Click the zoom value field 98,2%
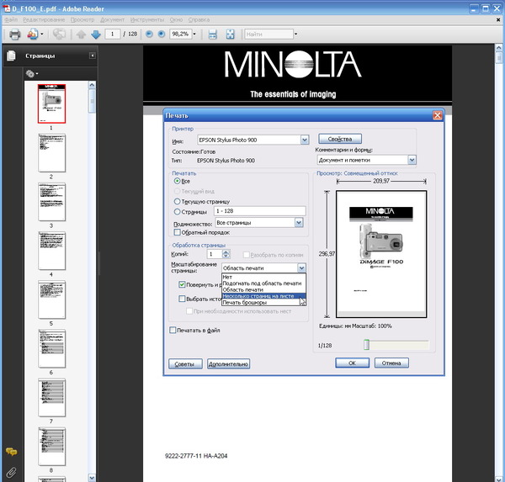Screen dimensions: 505x482 [181, 34]
